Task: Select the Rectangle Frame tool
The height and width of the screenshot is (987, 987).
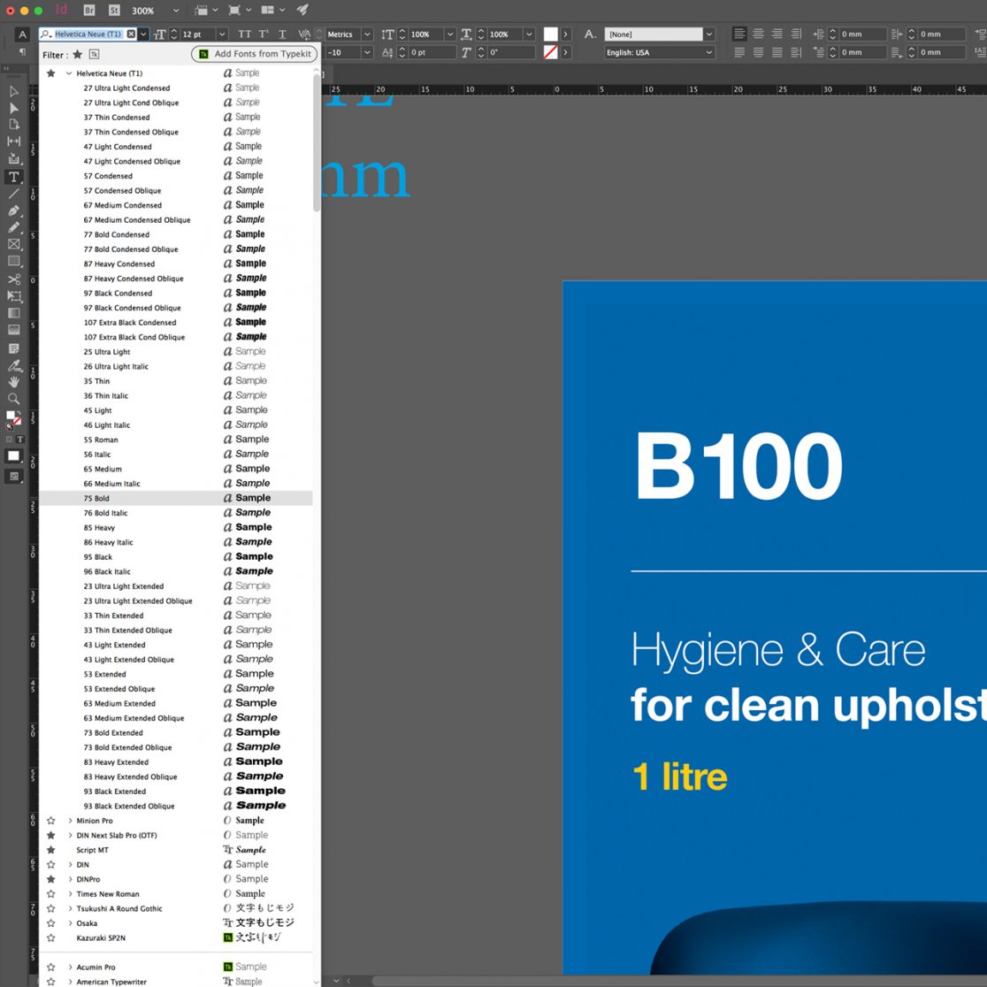Action: (x=13, y=245)
